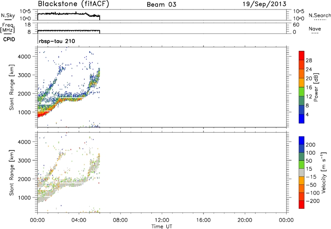Click the 'Time UT' axis label

(x=162, y=227)
